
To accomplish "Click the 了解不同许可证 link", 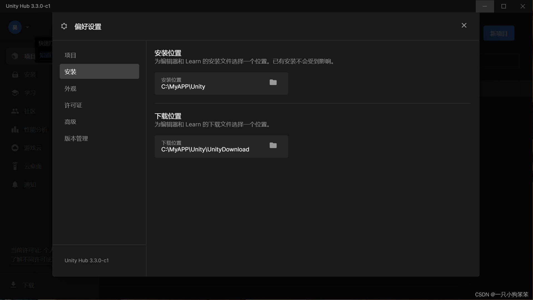I will (x=31, y=259).
